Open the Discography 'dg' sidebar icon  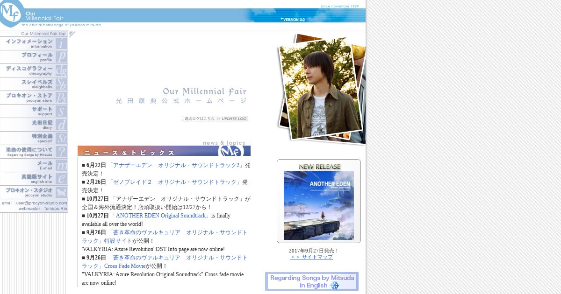point(61,70)
